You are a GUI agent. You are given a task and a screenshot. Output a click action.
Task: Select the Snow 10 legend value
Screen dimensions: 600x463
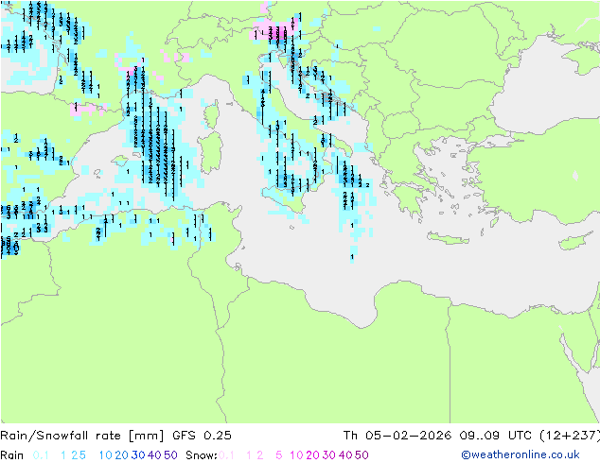[296, 455]
